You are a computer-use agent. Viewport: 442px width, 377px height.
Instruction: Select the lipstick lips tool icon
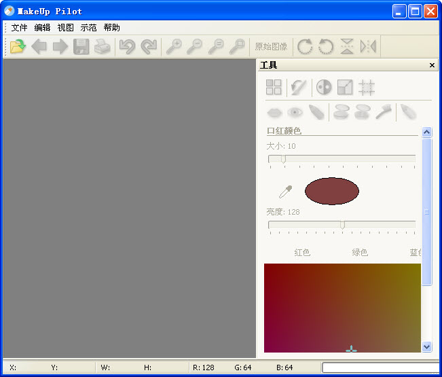point(274,112)
